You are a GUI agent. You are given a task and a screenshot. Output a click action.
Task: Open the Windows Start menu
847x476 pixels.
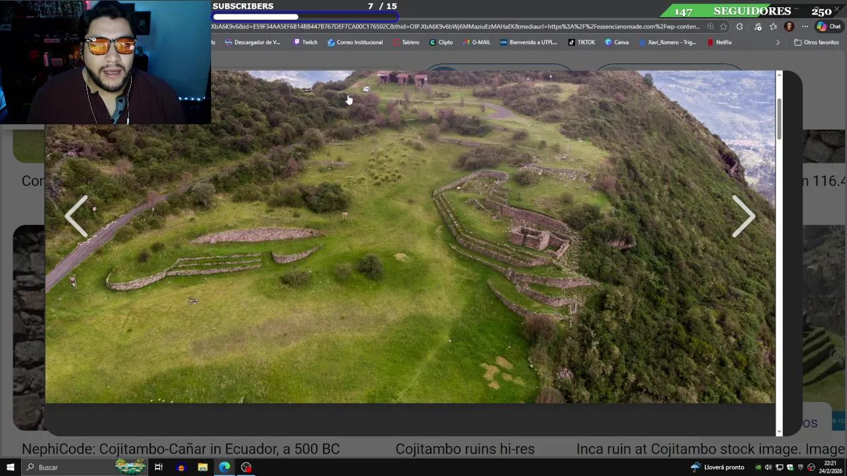click(x=10, y=467)
